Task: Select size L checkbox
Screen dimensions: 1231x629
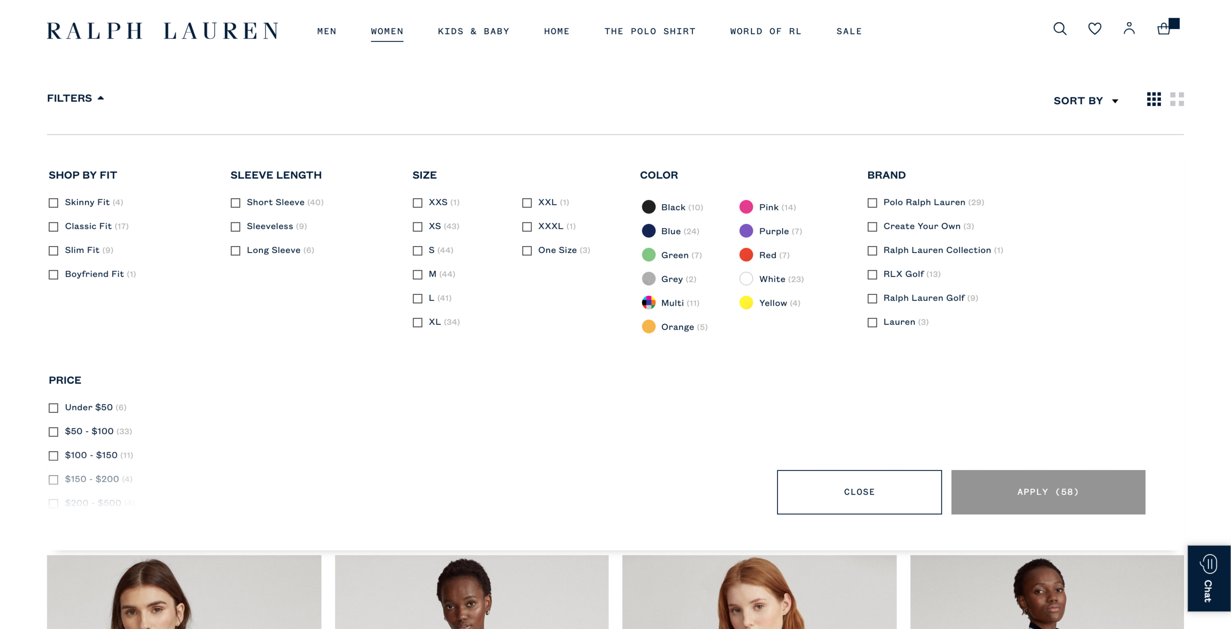Action: [418, 299]
